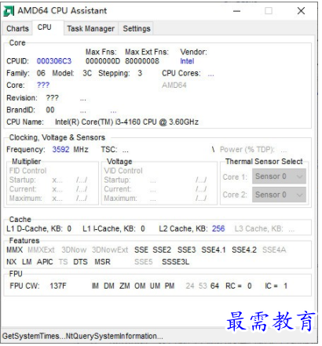Click the Max Fns value 0000000D
Screen dimensions: 322x346
(x=103, y=61)
